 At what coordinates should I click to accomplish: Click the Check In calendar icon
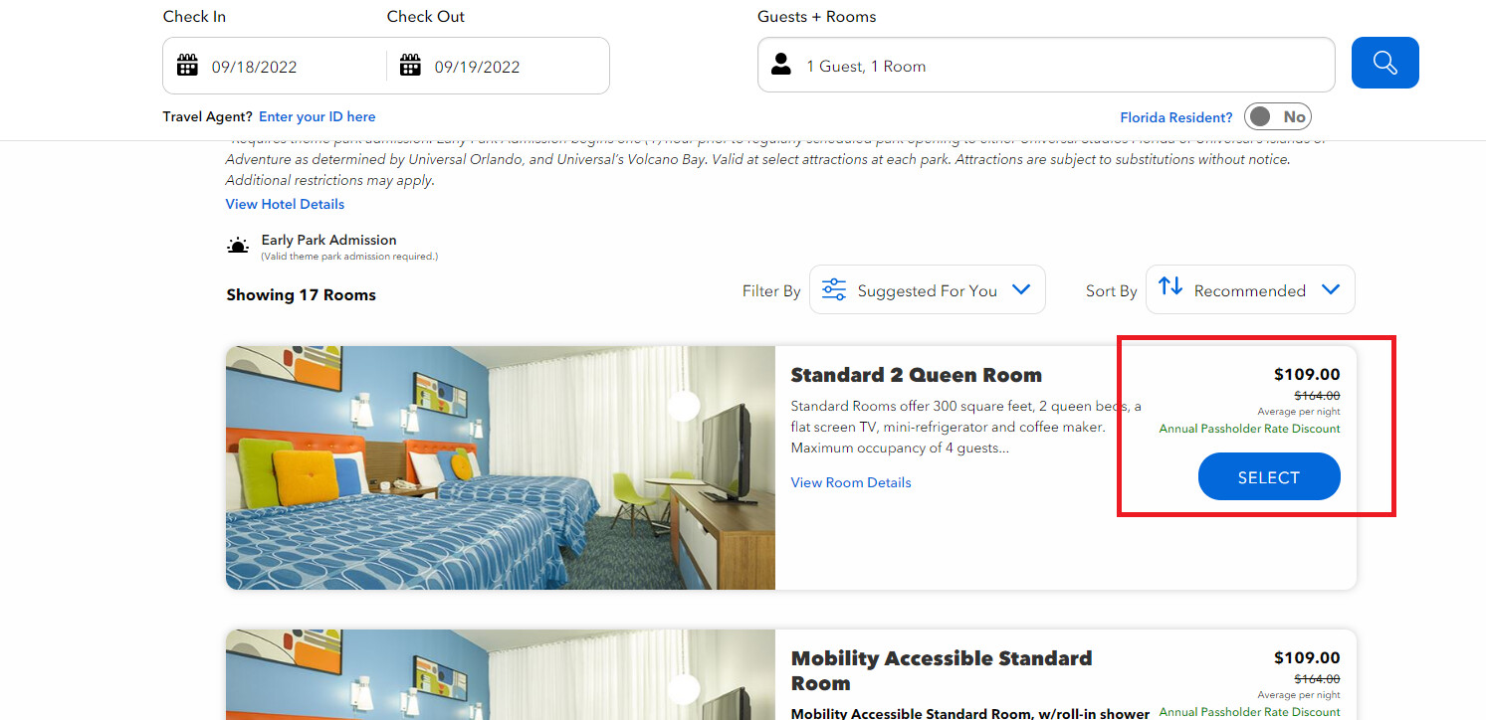point(187,66)
